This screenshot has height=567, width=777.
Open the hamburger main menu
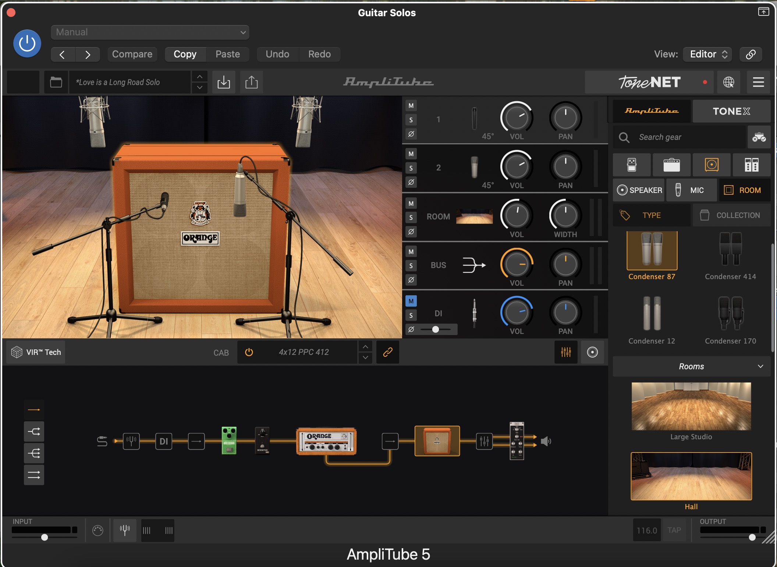[x=758, y=82]
